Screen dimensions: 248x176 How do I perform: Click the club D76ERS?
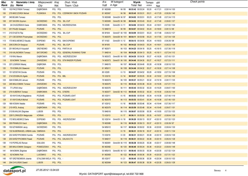pos(66,92)
